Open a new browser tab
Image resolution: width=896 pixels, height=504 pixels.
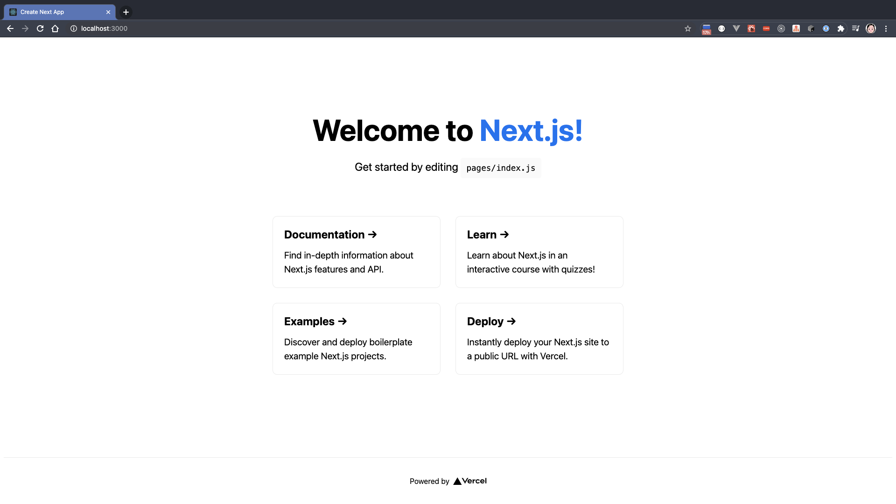click(126, 12)
